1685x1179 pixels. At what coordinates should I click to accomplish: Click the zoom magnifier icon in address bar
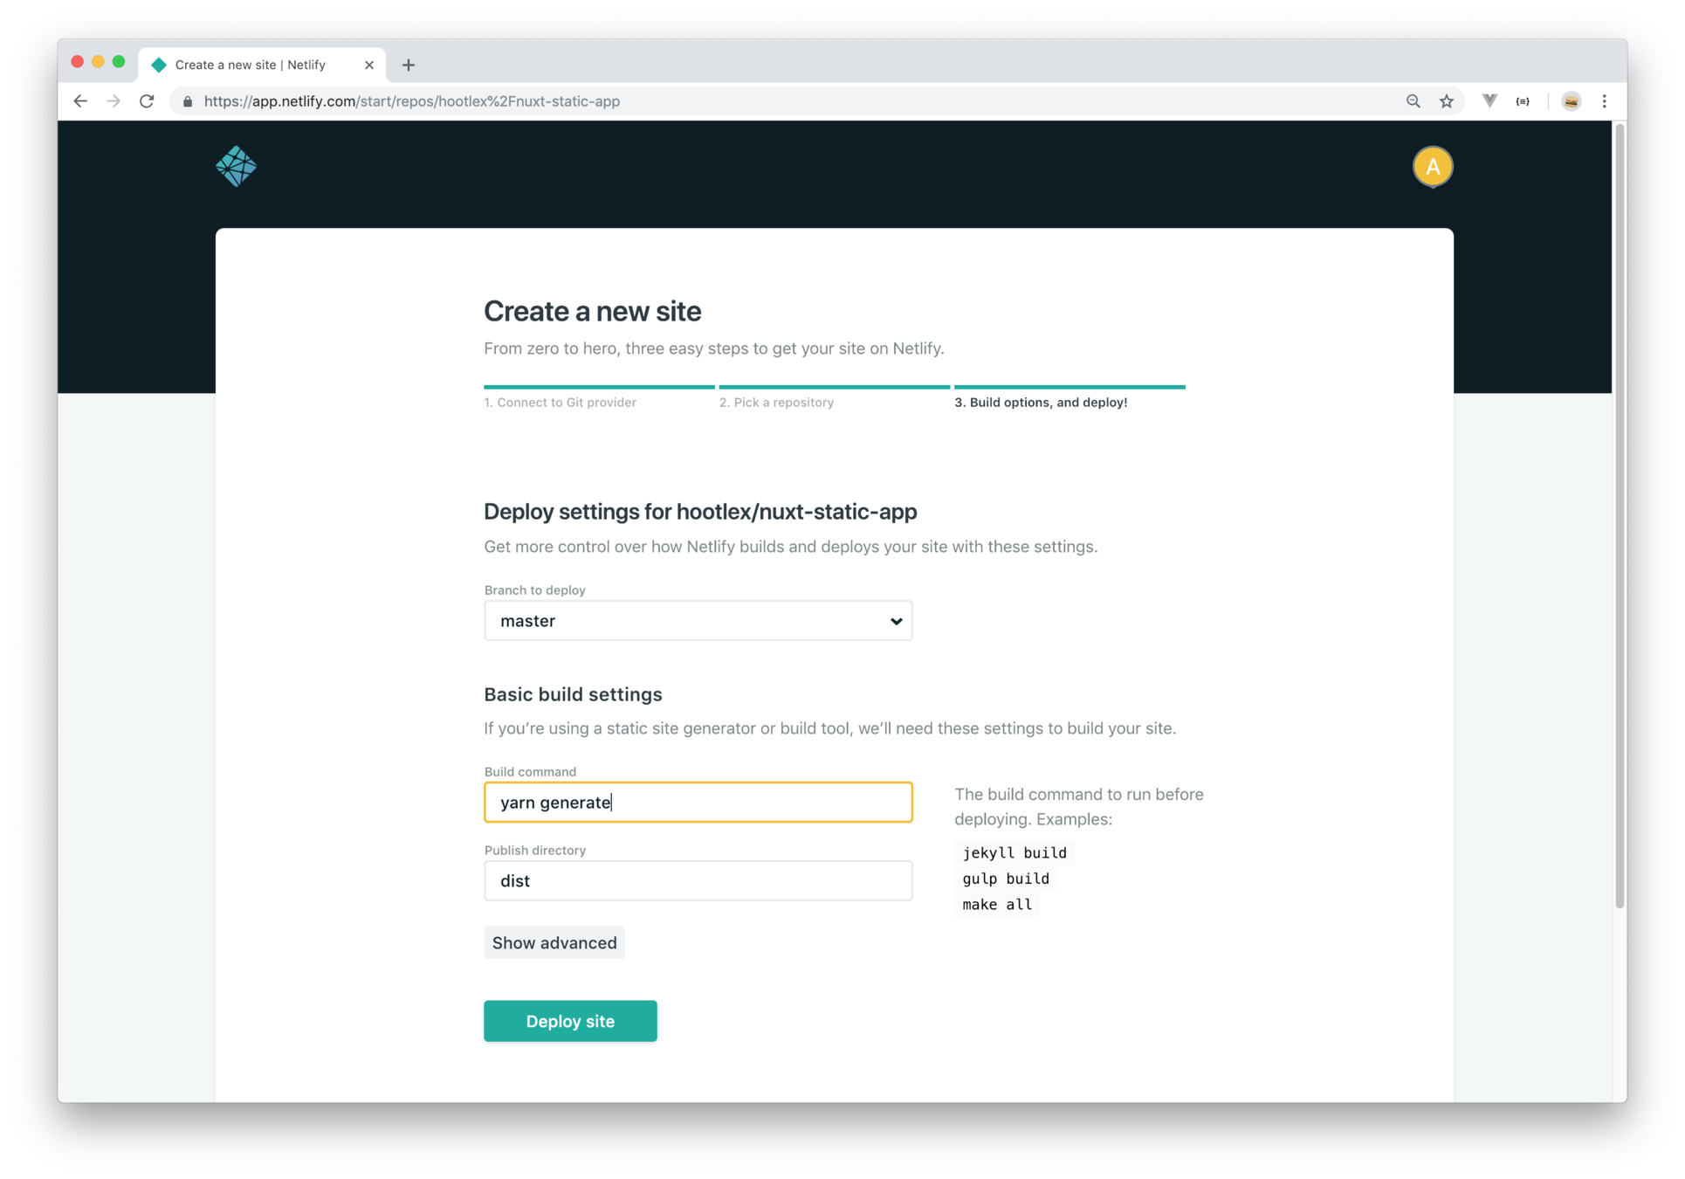[1413, 101]
